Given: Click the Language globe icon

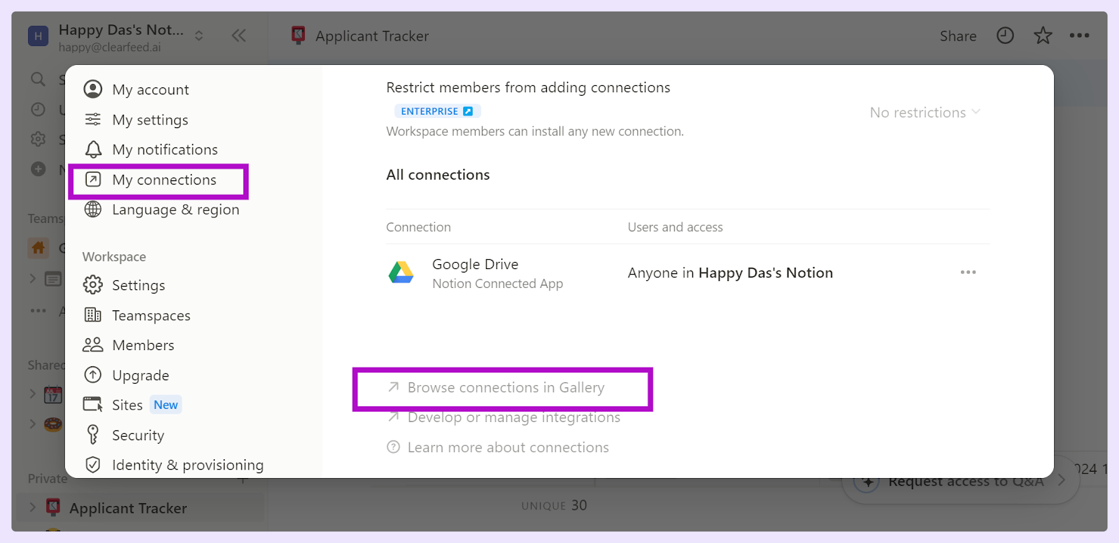Looking at the screenshot, I should 93,209.
